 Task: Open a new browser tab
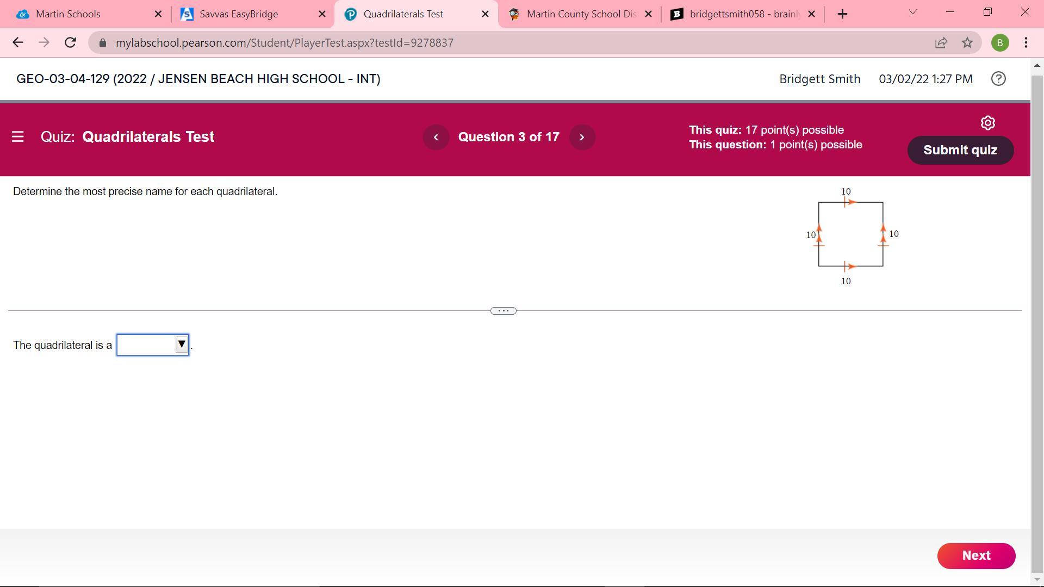842,14
